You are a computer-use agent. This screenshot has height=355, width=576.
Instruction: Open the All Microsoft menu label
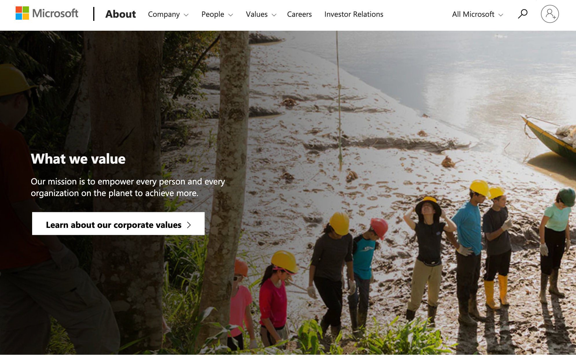473,14
